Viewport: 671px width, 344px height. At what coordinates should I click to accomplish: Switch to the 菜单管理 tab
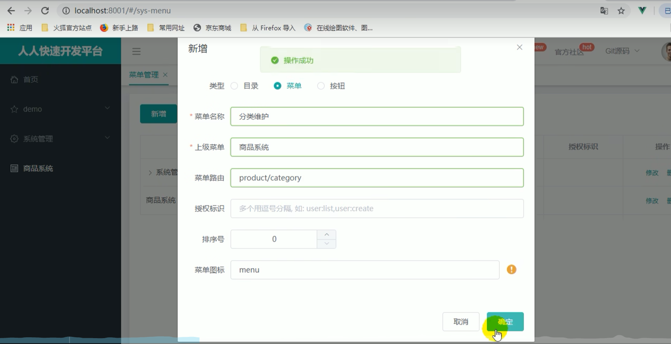[144, 75]
